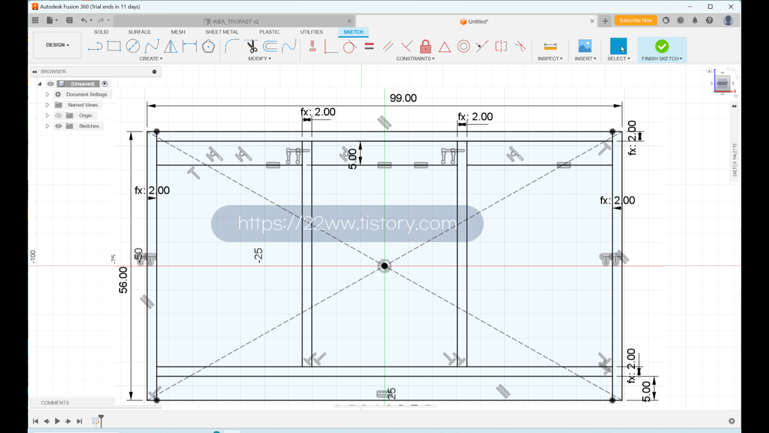Viewport: 769px width, 433px height.
Task: Open the SELECT dropdown menu
Action: (619, 59)
